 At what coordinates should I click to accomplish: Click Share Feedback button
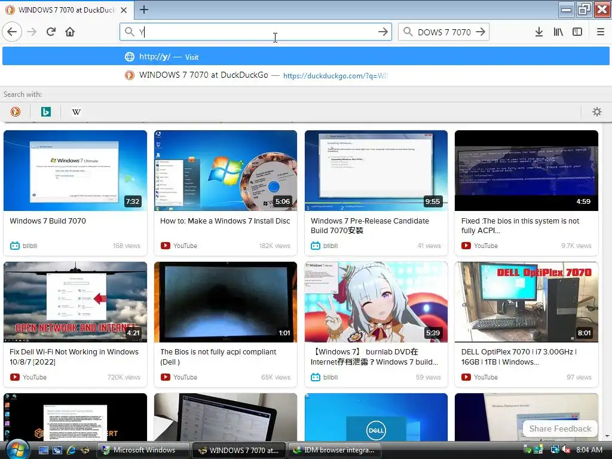coord(560,429)
